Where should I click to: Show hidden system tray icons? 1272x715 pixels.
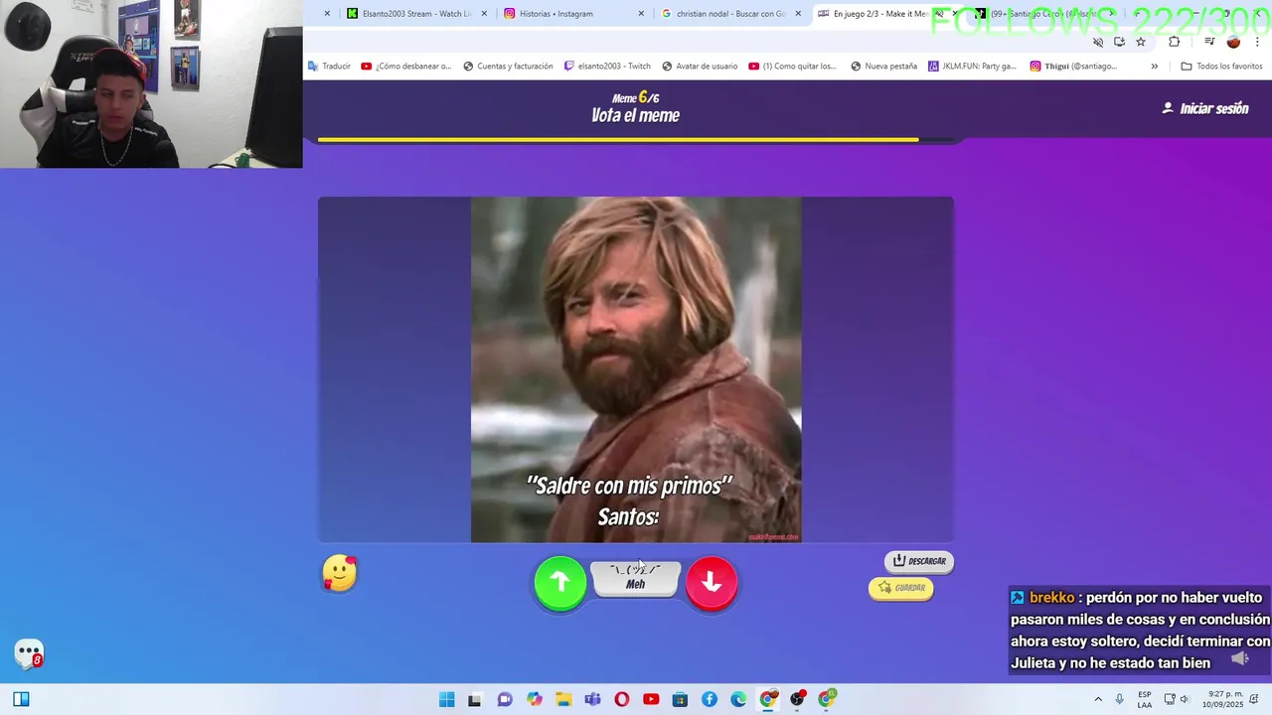1098,699
